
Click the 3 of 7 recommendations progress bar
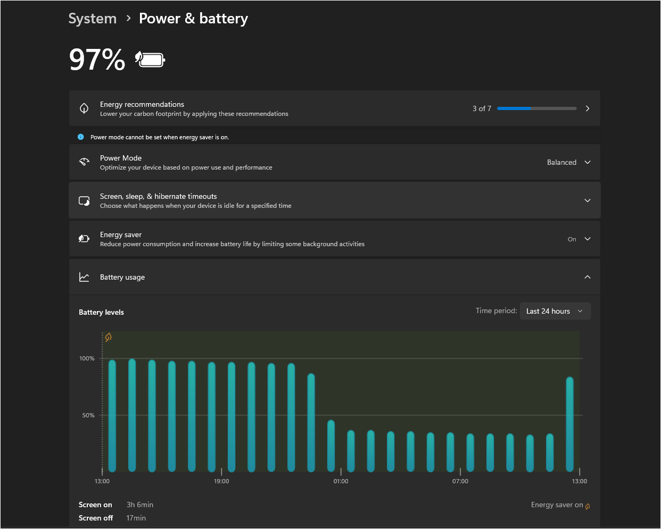(x=536, y=108)
